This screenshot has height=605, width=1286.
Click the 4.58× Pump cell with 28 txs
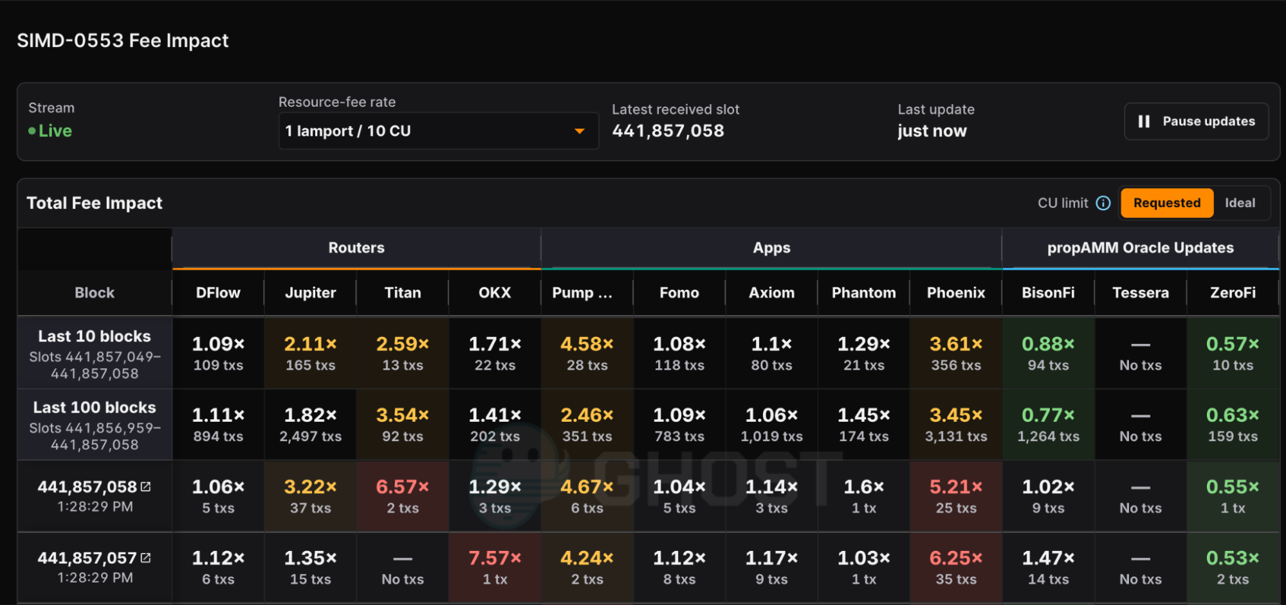pyautogui.click(x=587, y=354)
